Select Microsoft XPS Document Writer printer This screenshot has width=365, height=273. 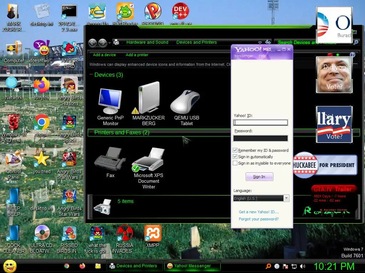point(149,168)
